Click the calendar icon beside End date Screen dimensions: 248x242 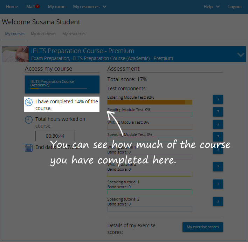point(29,148)
